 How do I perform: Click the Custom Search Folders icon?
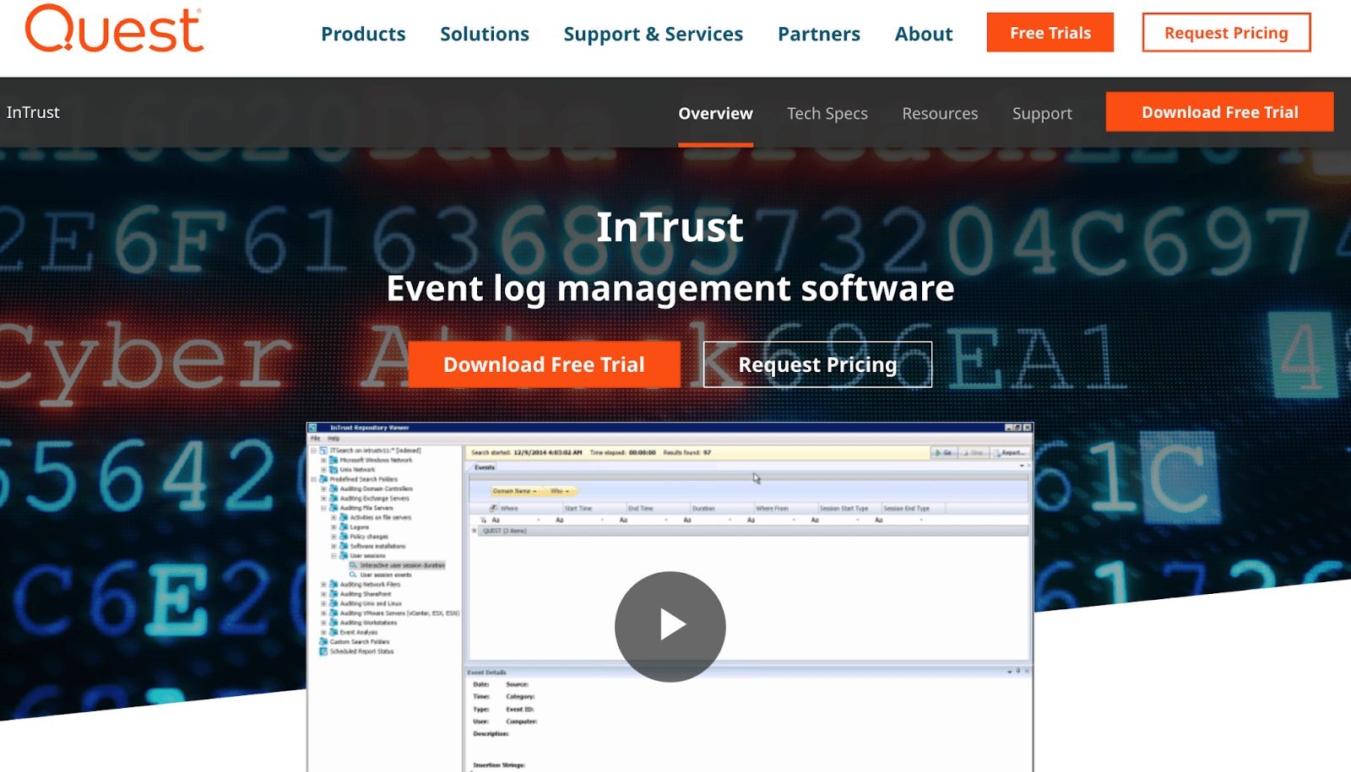[323, 642]
